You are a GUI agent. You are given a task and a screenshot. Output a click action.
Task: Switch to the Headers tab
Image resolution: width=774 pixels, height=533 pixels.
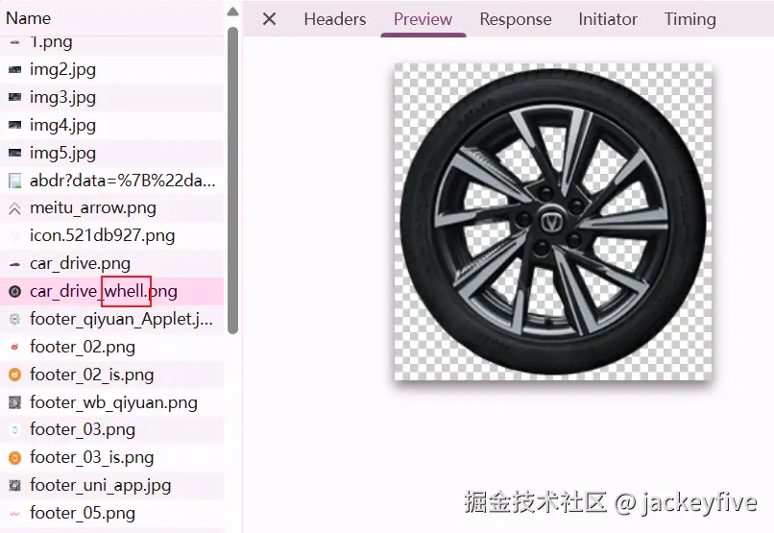[x=335, y=19]
